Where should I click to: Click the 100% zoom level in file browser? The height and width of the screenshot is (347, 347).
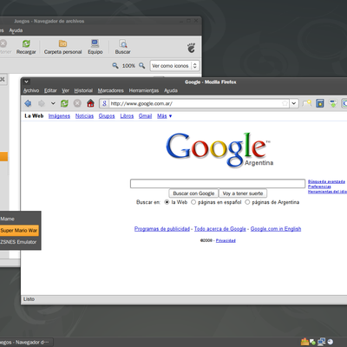pos(128,66)
